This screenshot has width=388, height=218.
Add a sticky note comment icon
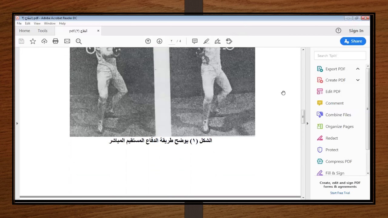point(195,41)
